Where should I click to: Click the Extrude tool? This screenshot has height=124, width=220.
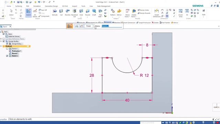(x=55, y=12)
